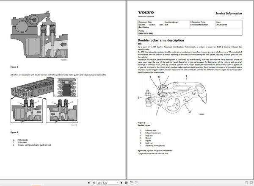Click the Document Title cell in the header table
Screen dimensions: 254x186
(151, 25)
